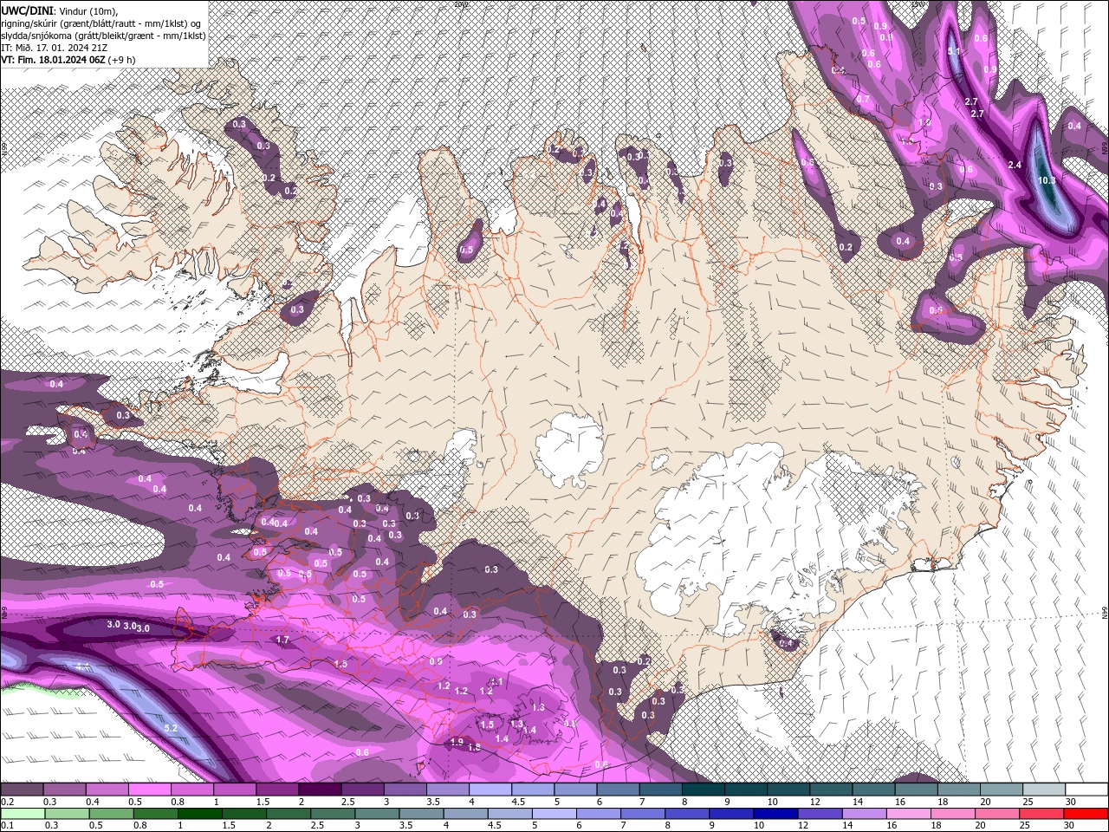Viewport: 1109px width, 832px height.
Task: Click the 'IT: Mið. 17. 01. 2024 21Z' line
Action: tap(54, 48)
